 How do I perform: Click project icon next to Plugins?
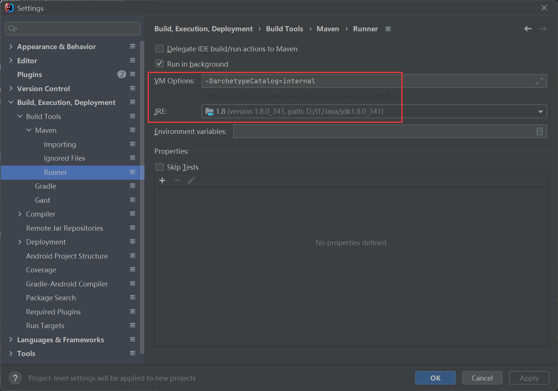(x=132, y=74)
